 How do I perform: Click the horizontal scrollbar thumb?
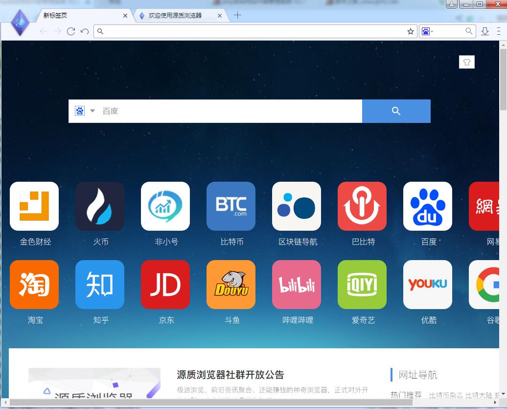click(211, 403)
